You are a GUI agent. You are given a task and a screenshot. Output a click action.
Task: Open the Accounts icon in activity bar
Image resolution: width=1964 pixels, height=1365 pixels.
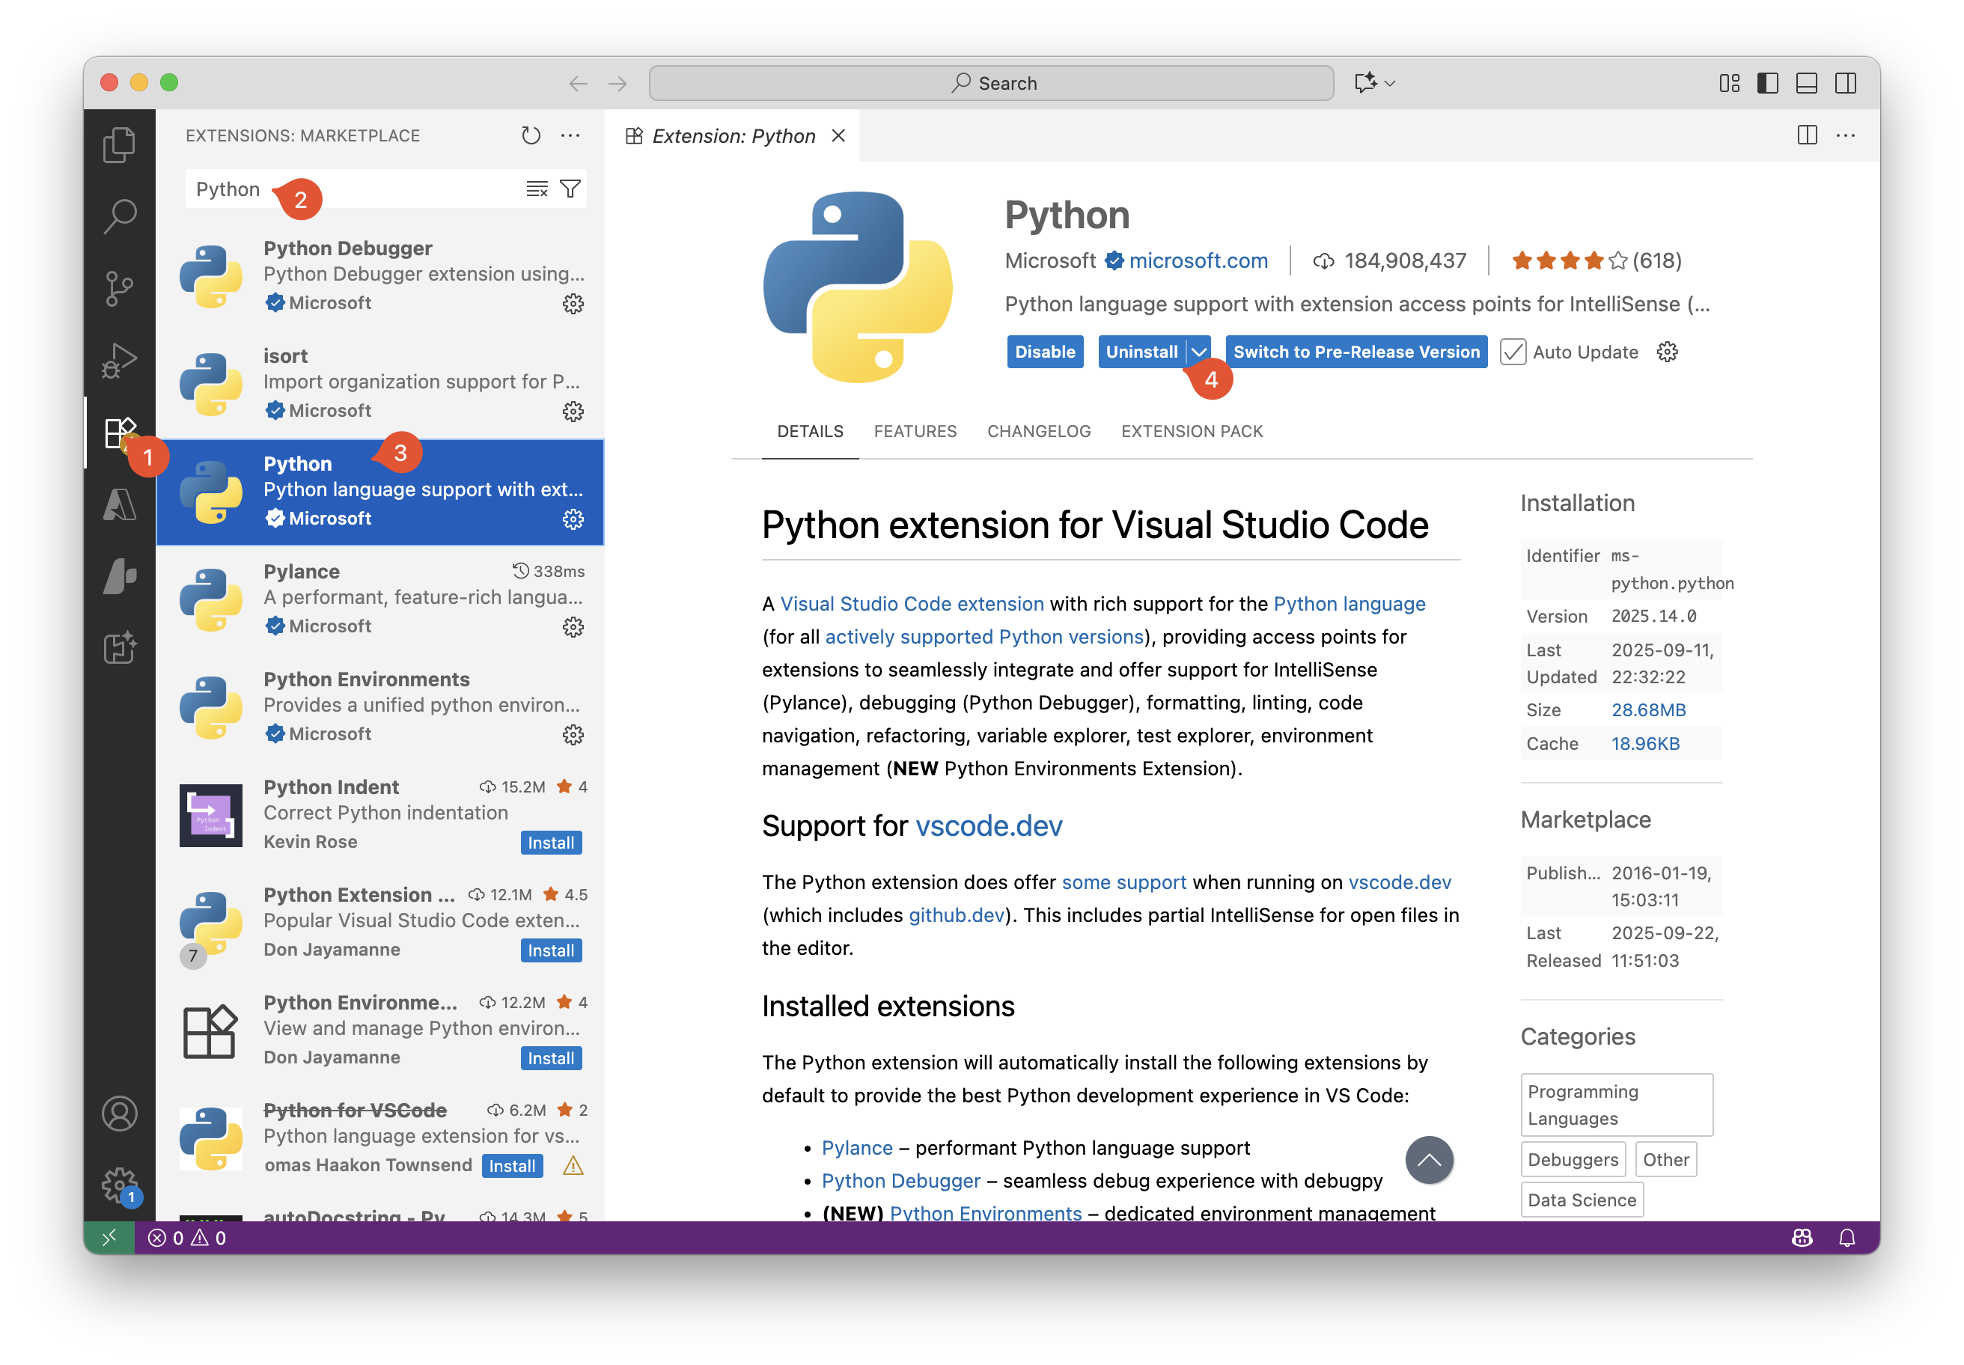tap(119, 1114)
